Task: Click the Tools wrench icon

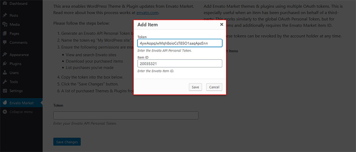Action: [4, 82]
